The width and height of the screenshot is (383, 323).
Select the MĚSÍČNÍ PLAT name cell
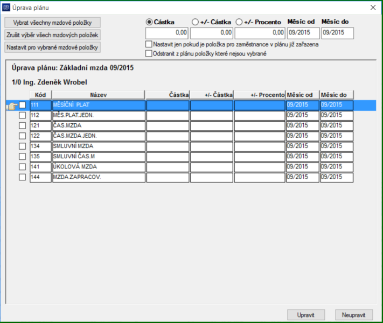coord(99,105)
